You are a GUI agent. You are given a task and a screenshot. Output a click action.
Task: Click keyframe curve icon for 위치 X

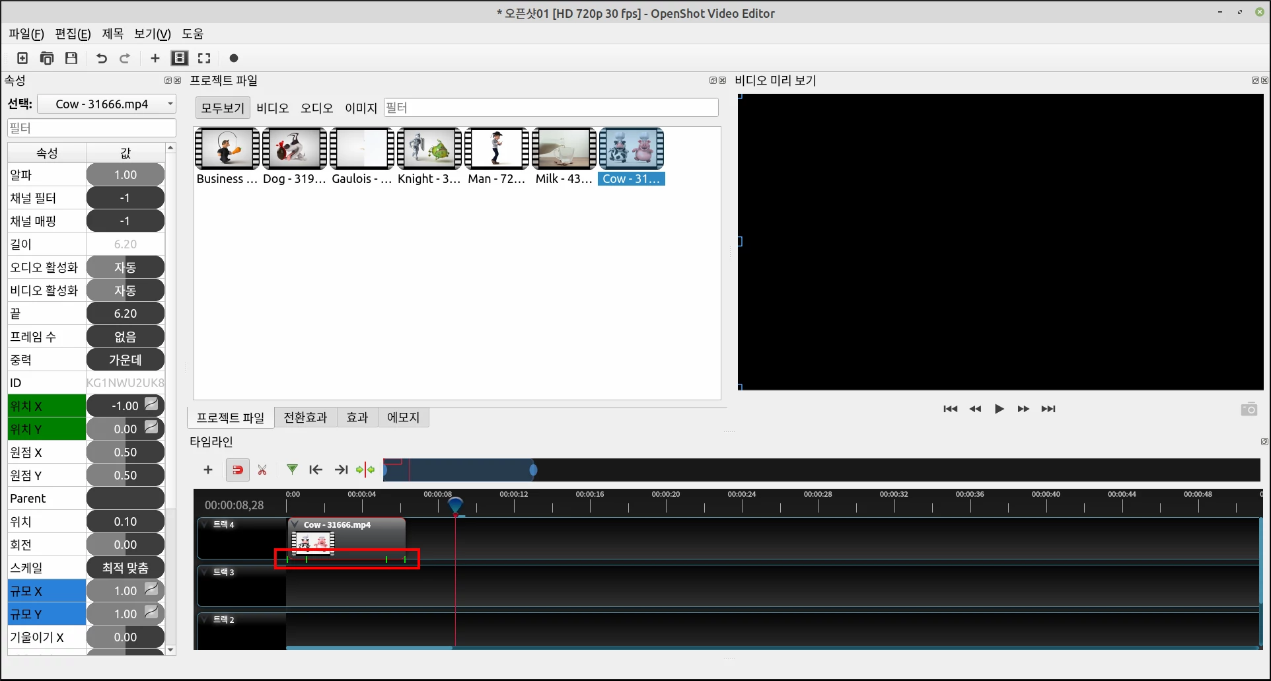click(x=151, y=404)
